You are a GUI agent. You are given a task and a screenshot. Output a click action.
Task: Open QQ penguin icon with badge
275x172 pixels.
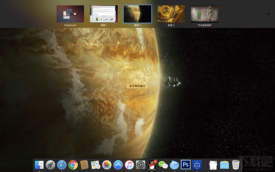152,164
